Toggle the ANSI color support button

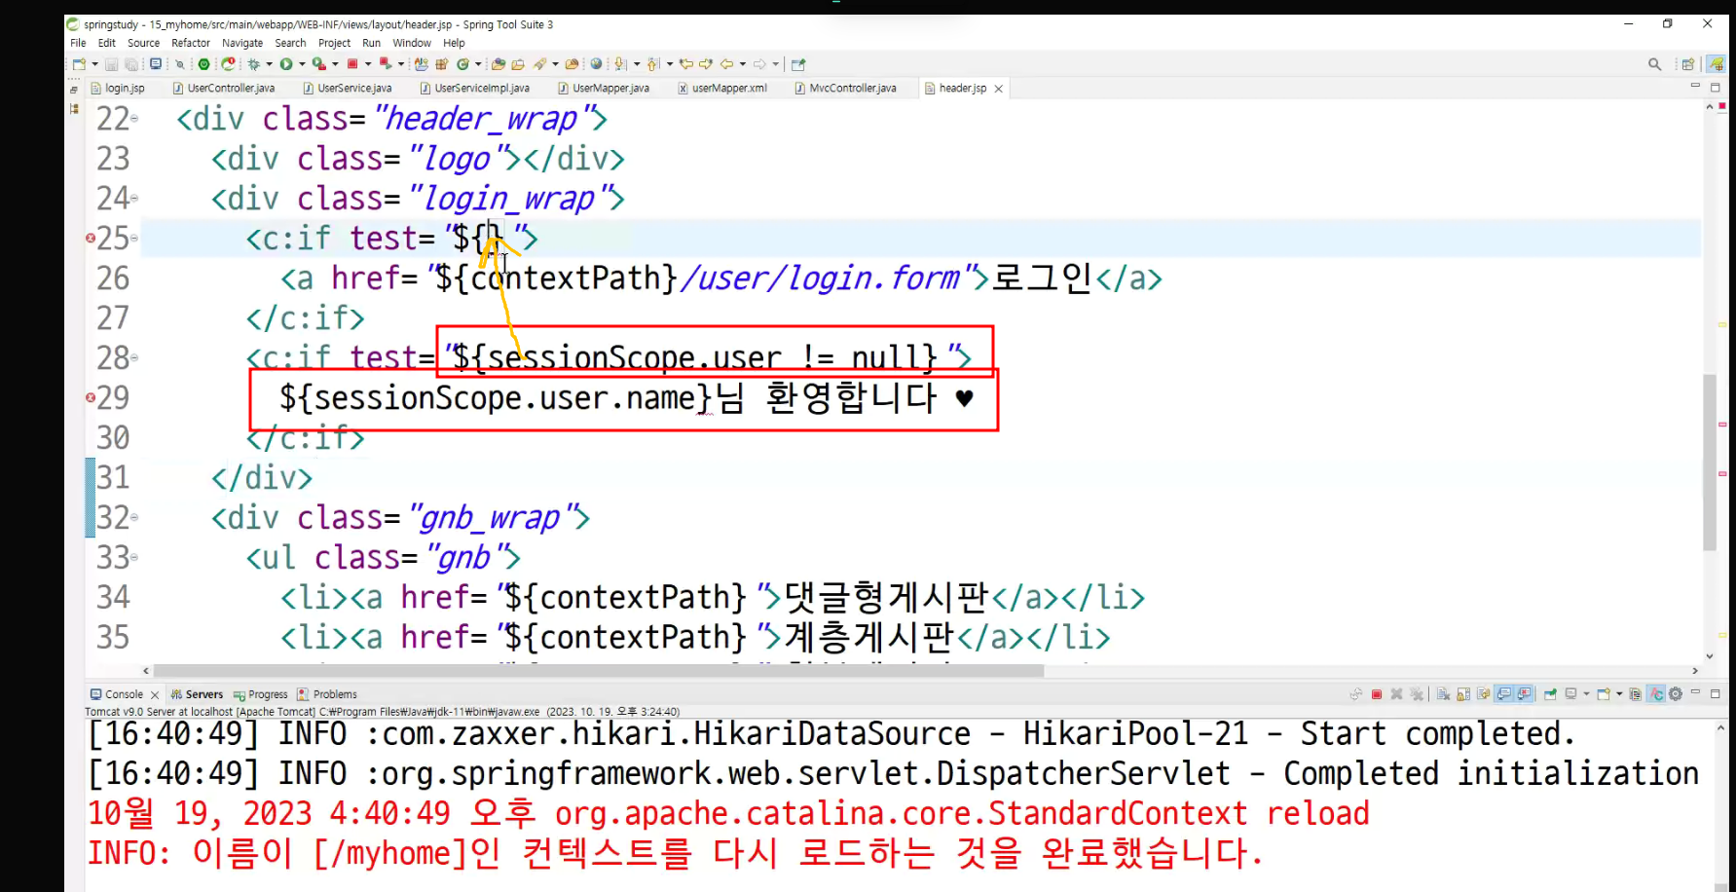pos(1656,694)
